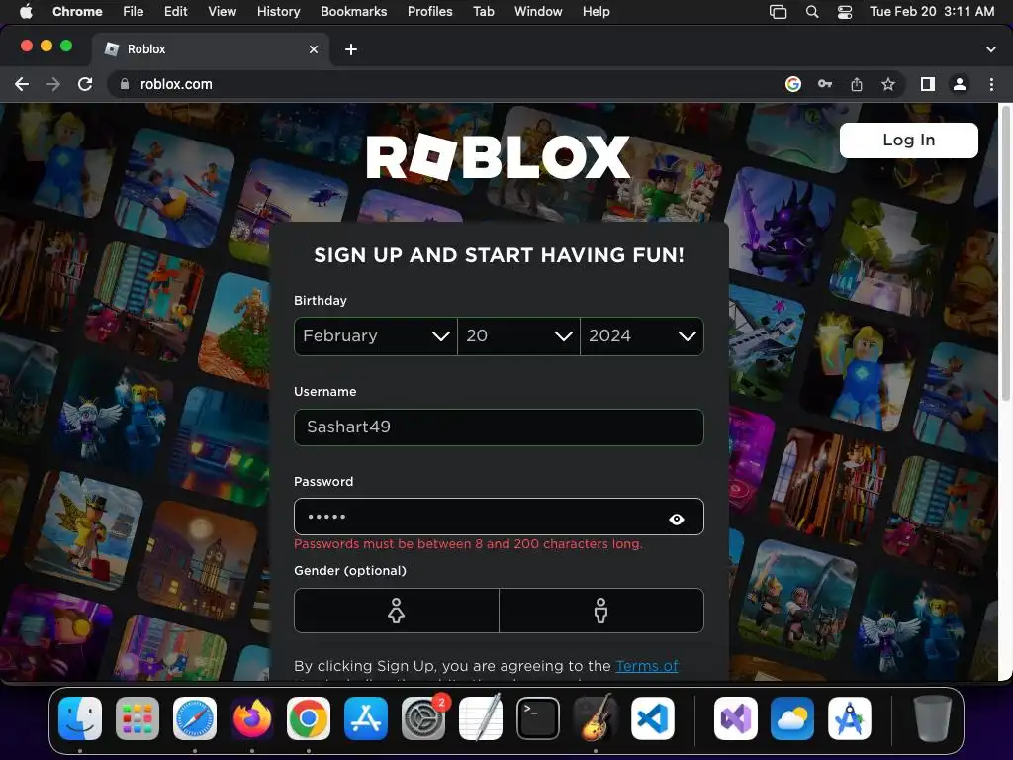The height and width of the screenshot is (760, 1013).
Task: Open System Settings from the Dock
Action: pos(423,718)
